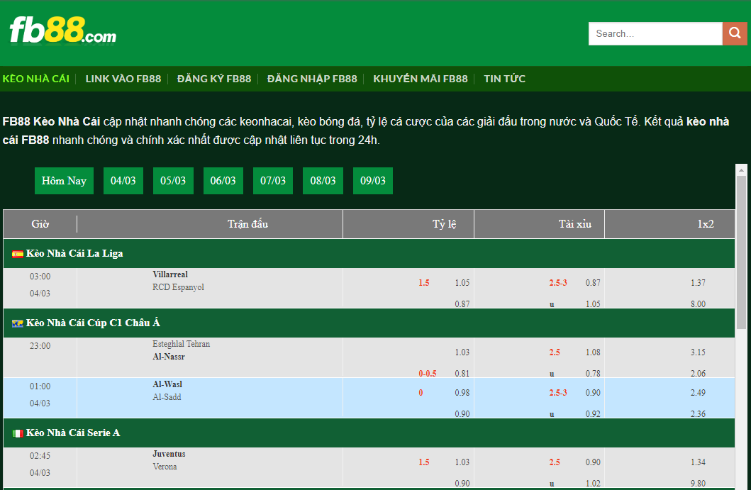Image resolution: width=751 pixels, height=490 pixels.
Task: Click the Villarreal team name
Action: 170,274
